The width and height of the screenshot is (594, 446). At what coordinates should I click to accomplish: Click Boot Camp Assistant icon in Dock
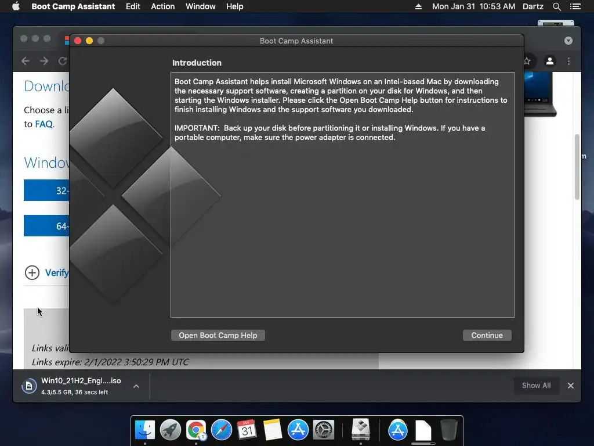pyautogui.click(x=360, y=429)
